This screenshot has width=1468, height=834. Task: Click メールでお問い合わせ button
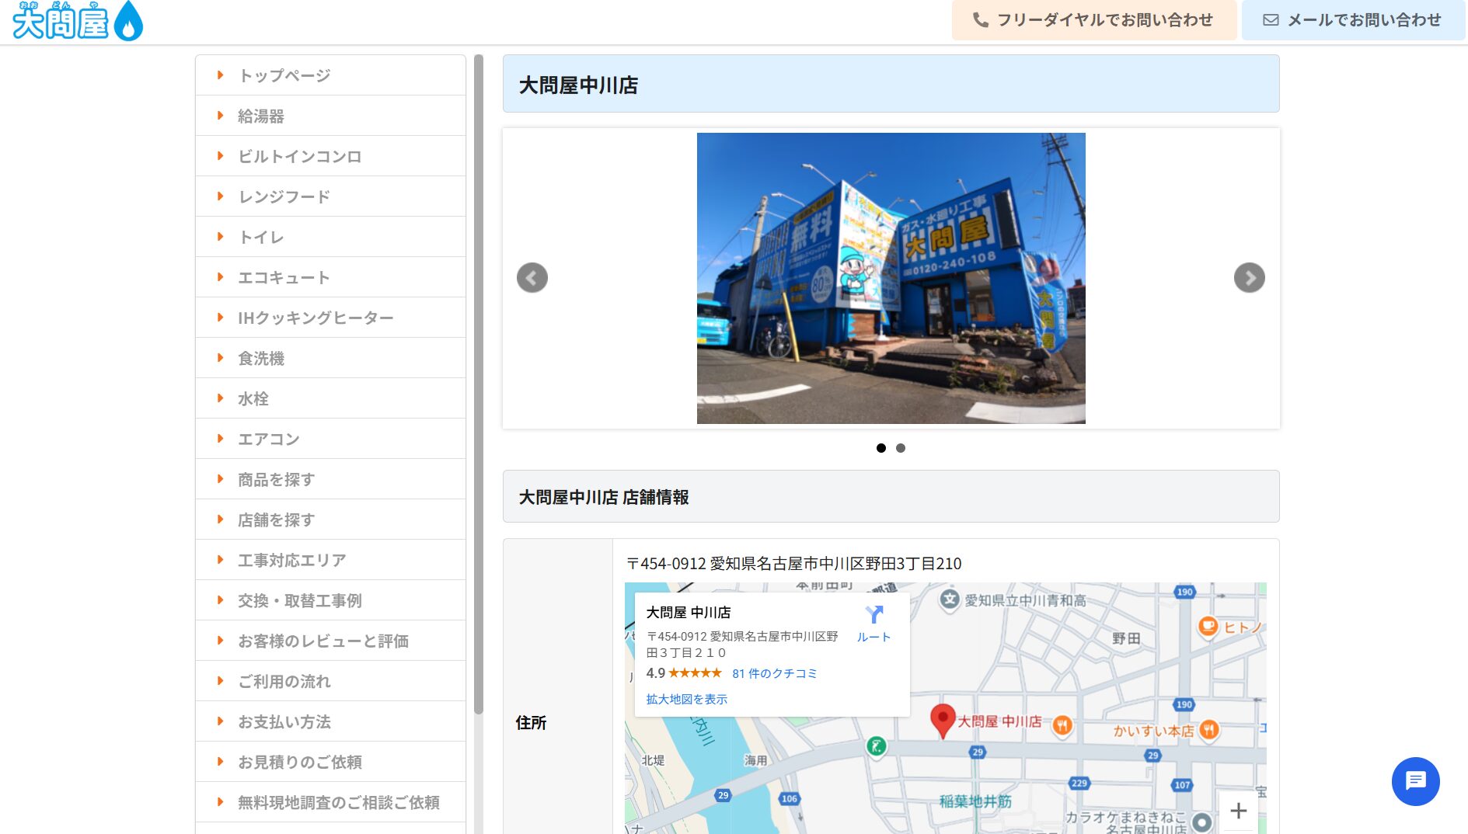[1353, 20]
